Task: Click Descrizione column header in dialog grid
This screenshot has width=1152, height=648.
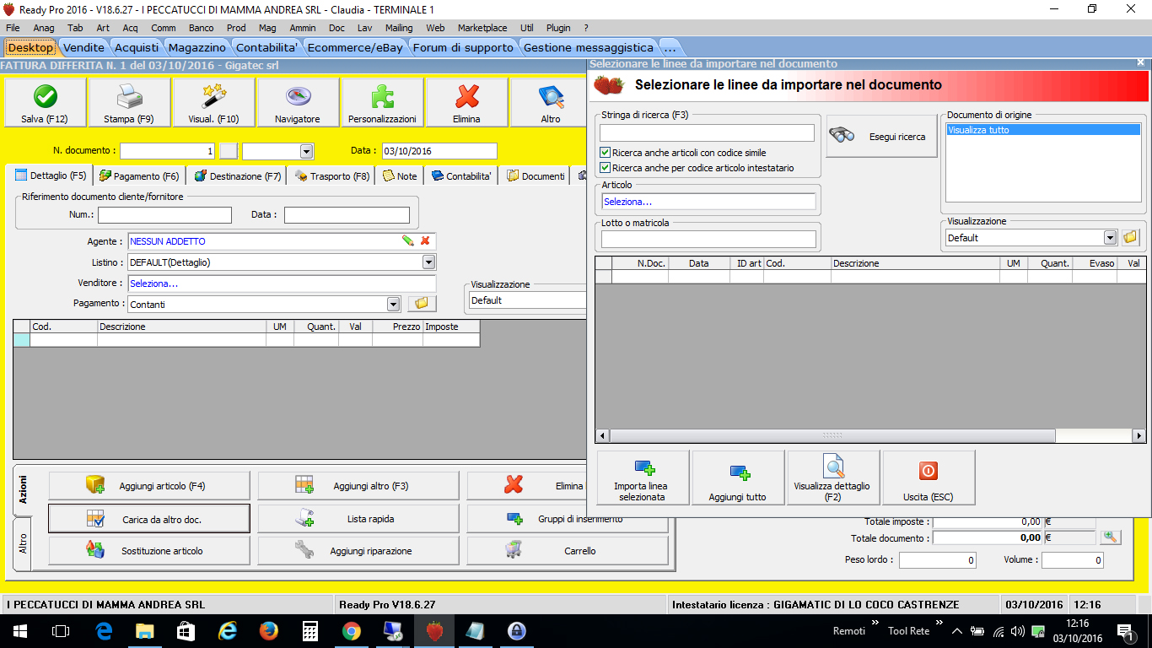Action: [915, 263]
